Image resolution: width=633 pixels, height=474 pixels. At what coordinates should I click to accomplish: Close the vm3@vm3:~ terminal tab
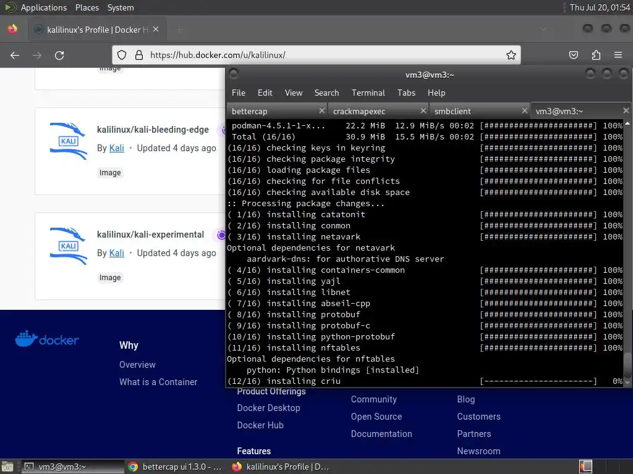coord(626,110)
